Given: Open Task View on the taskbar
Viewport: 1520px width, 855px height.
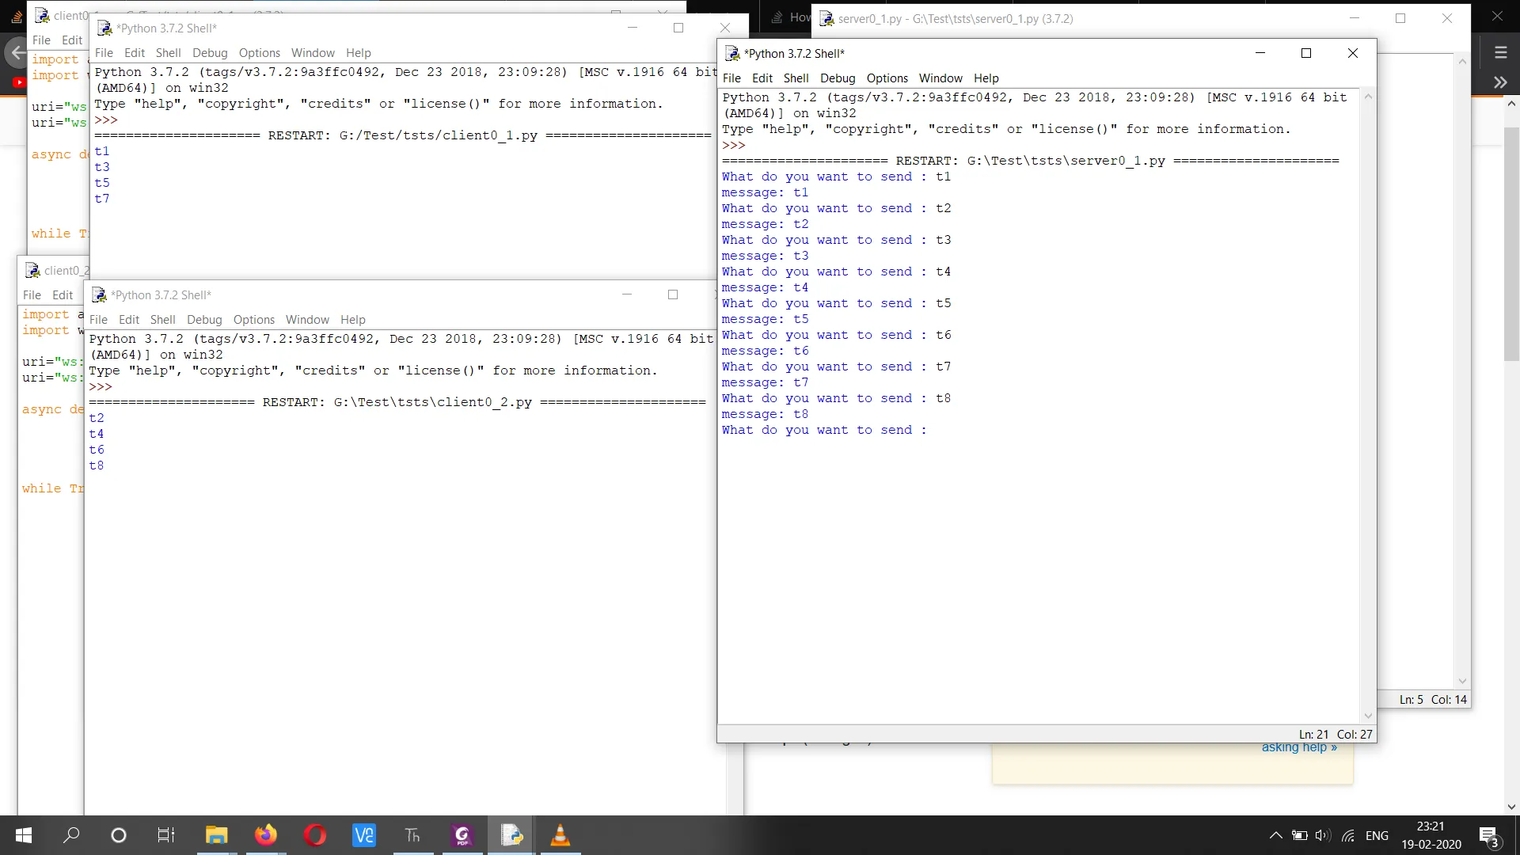Looking at the screenshot, I should [166, 835].
